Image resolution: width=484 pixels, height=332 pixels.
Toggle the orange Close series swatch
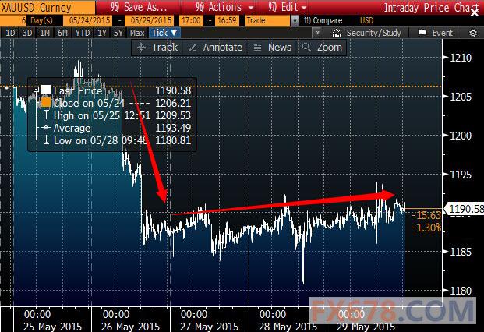(46, 103)
